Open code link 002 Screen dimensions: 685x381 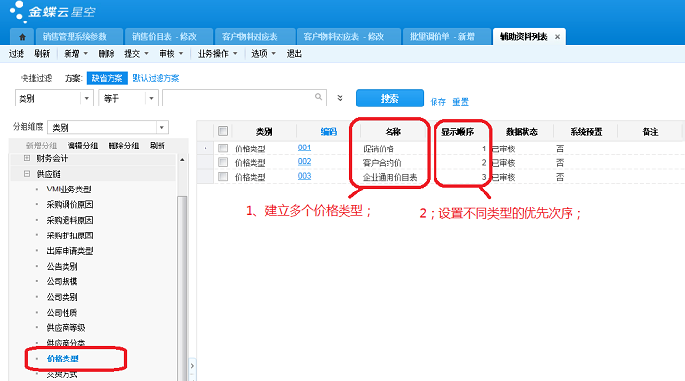[304, 162]
